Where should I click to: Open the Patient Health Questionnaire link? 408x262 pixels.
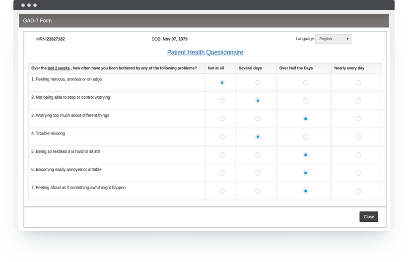[x=205, y=52]
